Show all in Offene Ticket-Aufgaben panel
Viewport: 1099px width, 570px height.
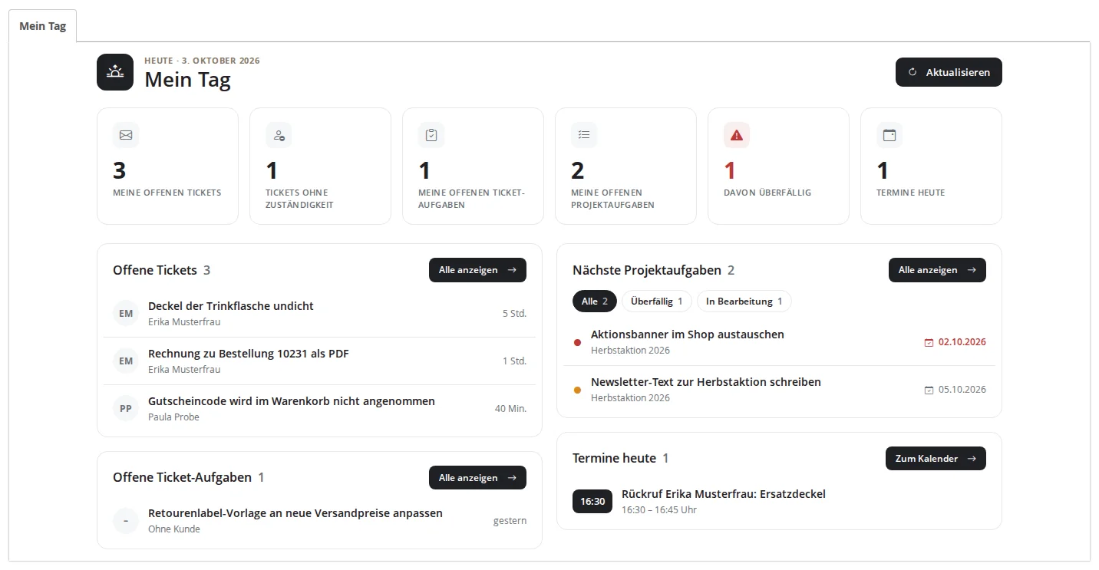tap(477, 478)
